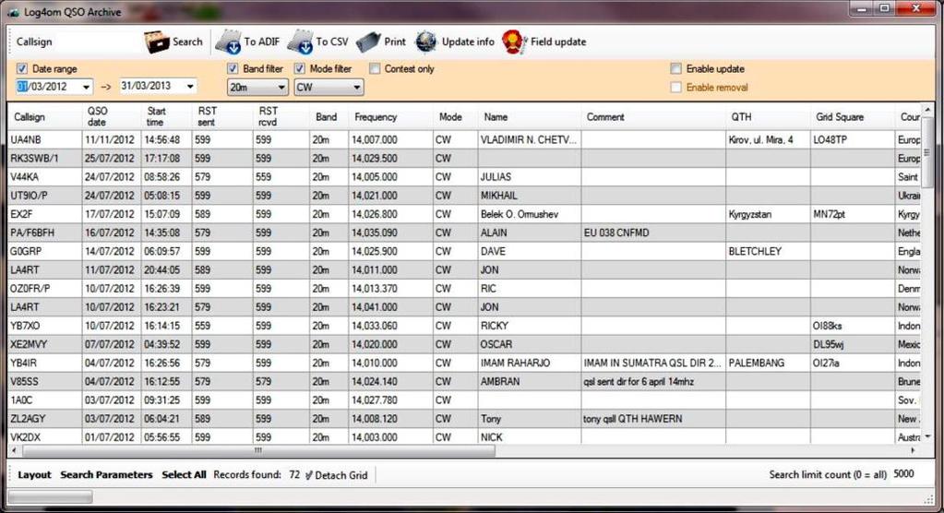Open the start date 01/03/2012 dropdown

coord(86,87)
